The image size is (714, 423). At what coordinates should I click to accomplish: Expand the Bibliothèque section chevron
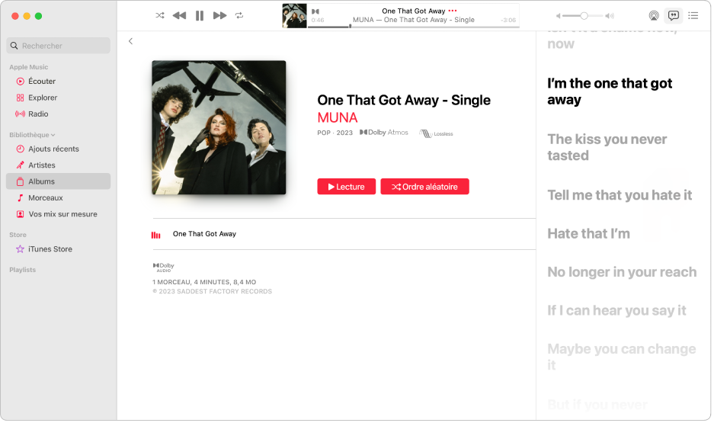tap(53, 135)
